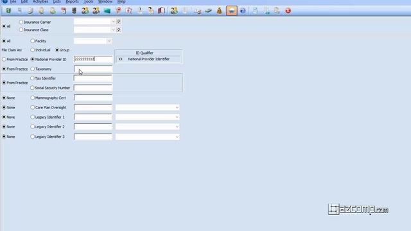Click the Social Security Number input field
411x231 pixels.
[x=93, y=88]
